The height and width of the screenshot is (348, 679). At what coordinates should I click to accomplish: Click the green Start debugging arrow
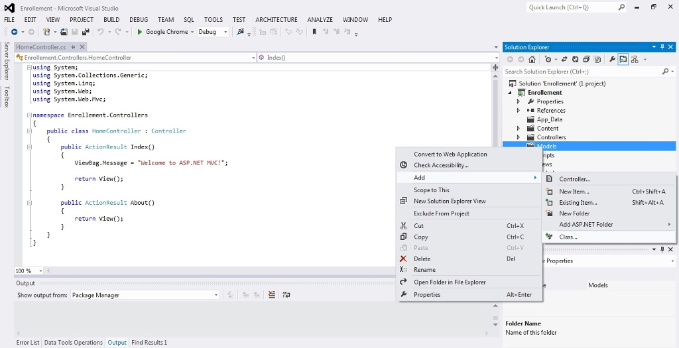point(140,32)
